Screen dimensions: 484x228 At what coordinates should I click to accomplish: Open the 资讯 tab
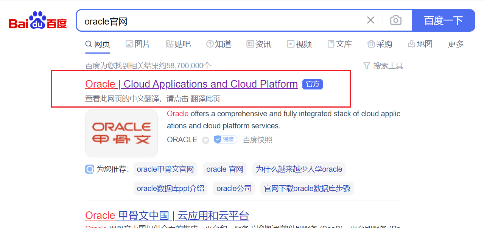click(x=259, y=44)
